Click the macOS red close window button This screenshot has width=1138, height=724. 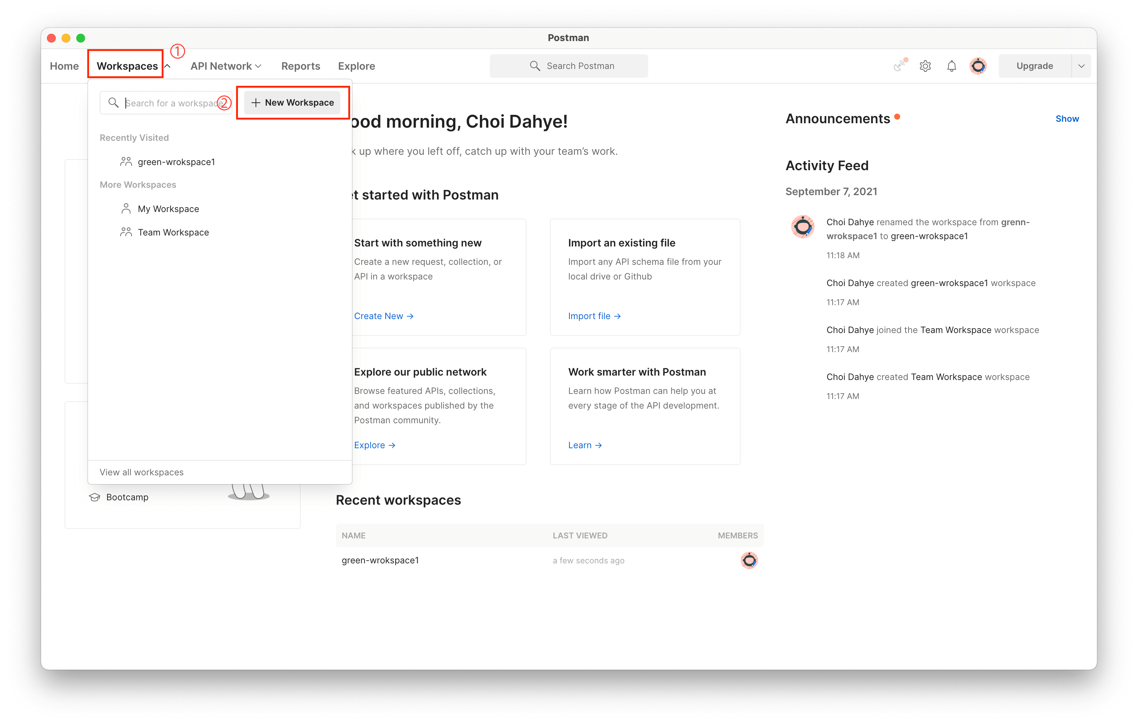click(x=52, y=38)
